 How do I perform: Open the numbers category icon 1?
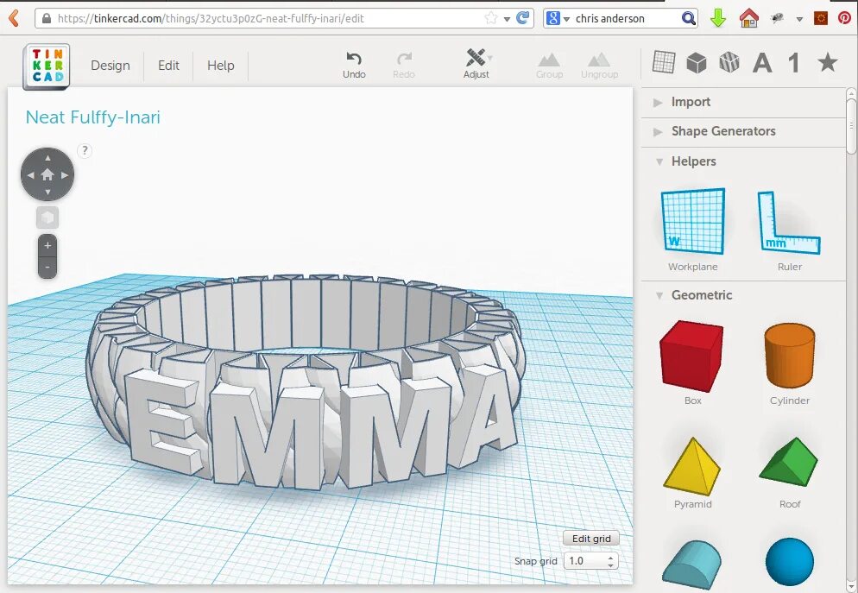pyautogui.click(x=794, y=63)
